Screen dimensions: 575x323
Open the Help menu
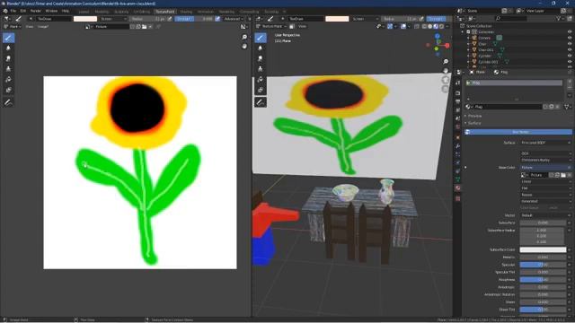pos(66,11)
